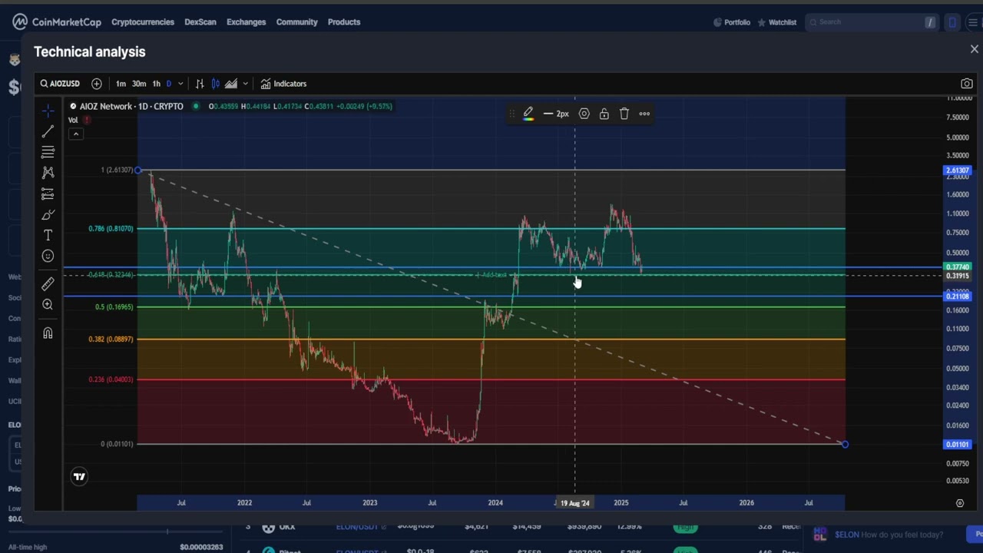Open more options for the drawing
The width and height of the screenshot is (983, 553).
point(644,114)
